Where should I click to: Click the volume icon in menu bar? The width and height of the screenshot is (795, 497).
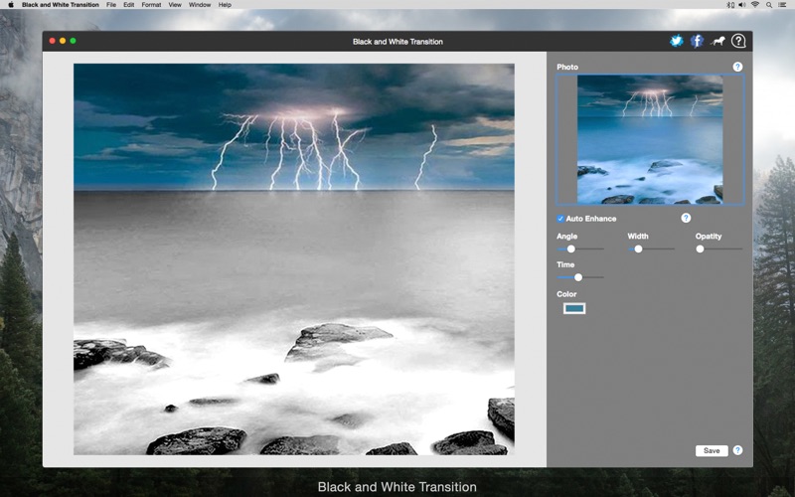tap(742, 5)
